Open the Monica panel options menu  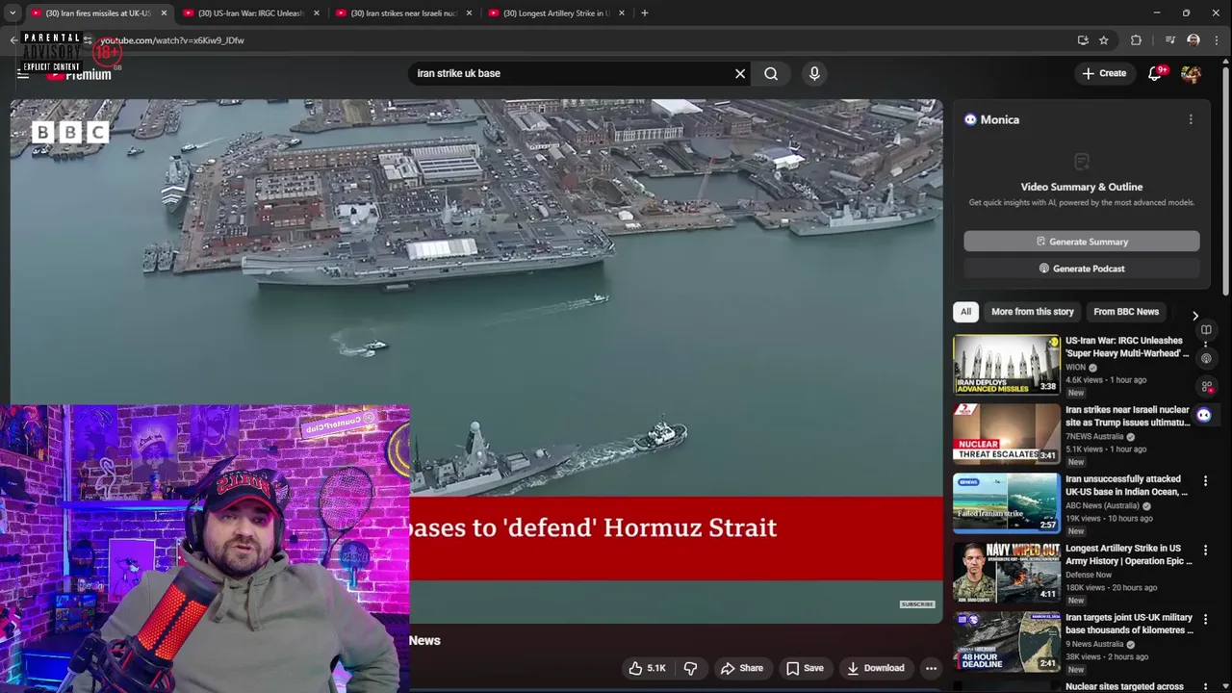click(1191, 119)
